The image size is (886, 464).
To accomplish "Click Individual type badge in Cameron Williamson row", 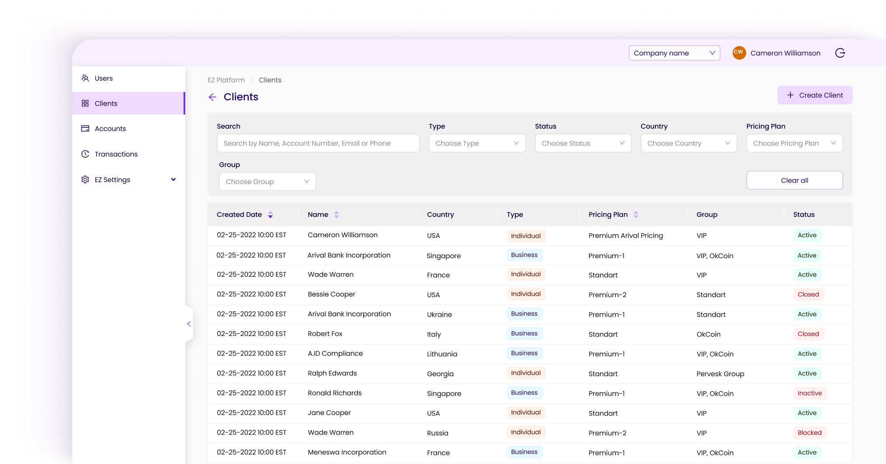I will 526,236.
